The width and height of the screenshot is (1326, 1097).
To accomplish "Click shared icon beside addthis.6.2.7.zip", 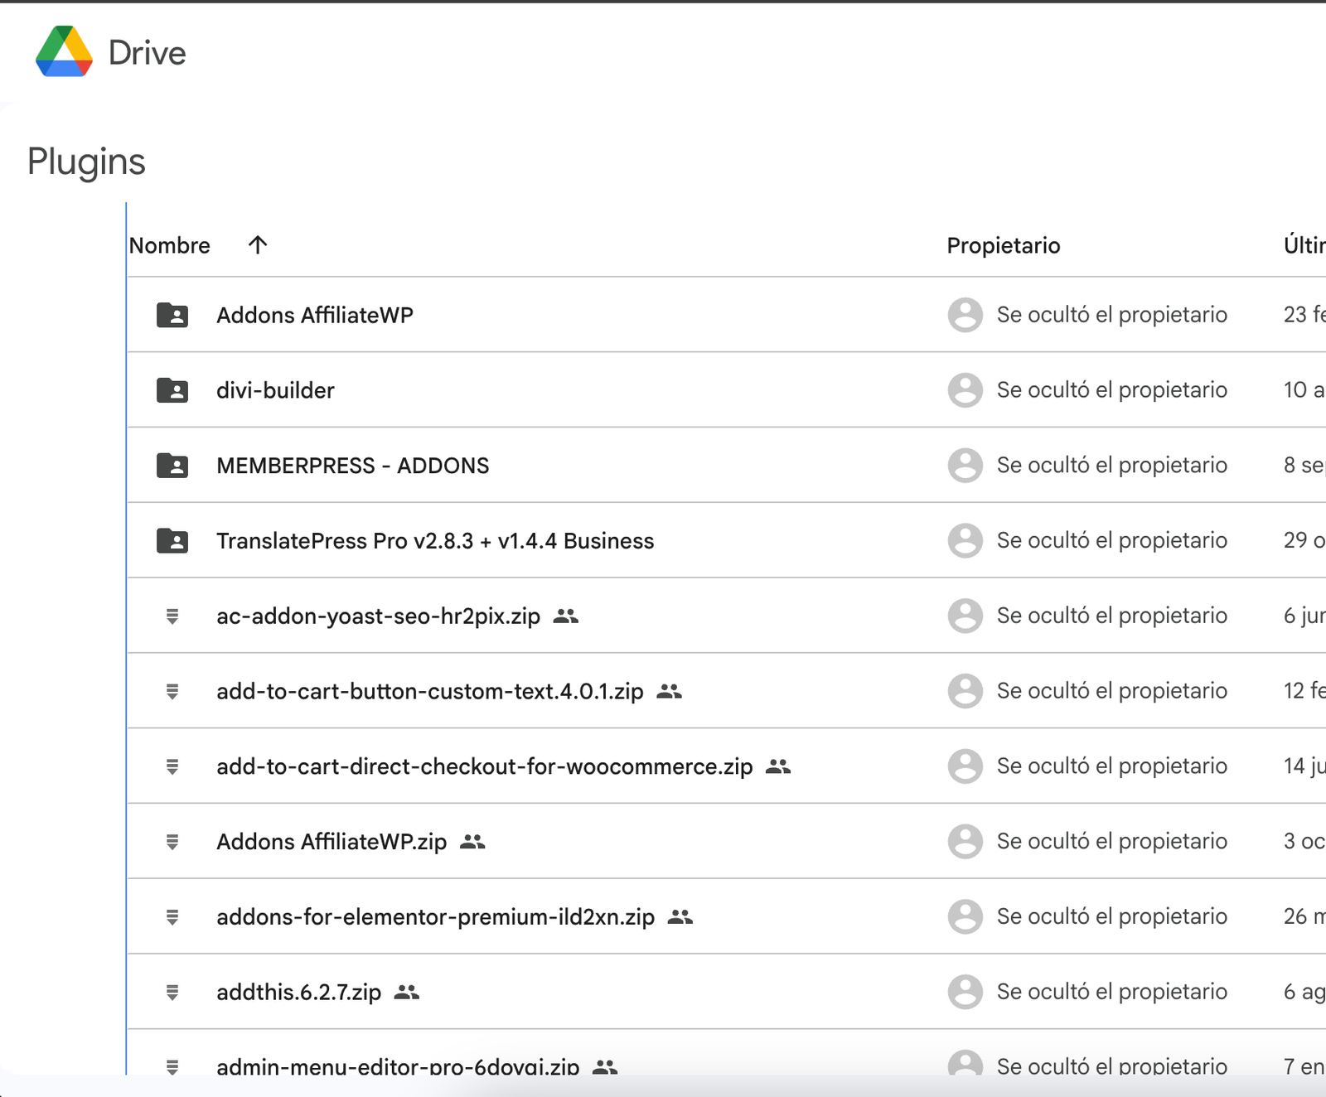I will point(407,992).
